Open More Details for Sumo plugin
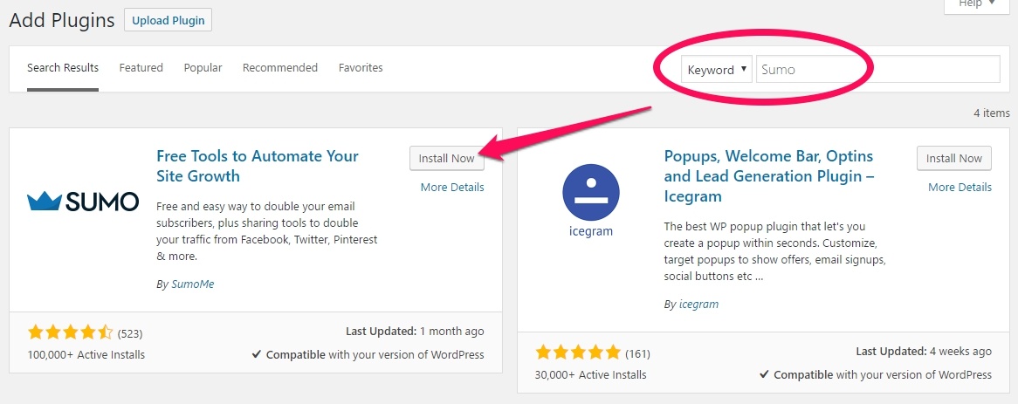Image resolution: width=1018 pixels, height=404 pixels. point(452,188)
